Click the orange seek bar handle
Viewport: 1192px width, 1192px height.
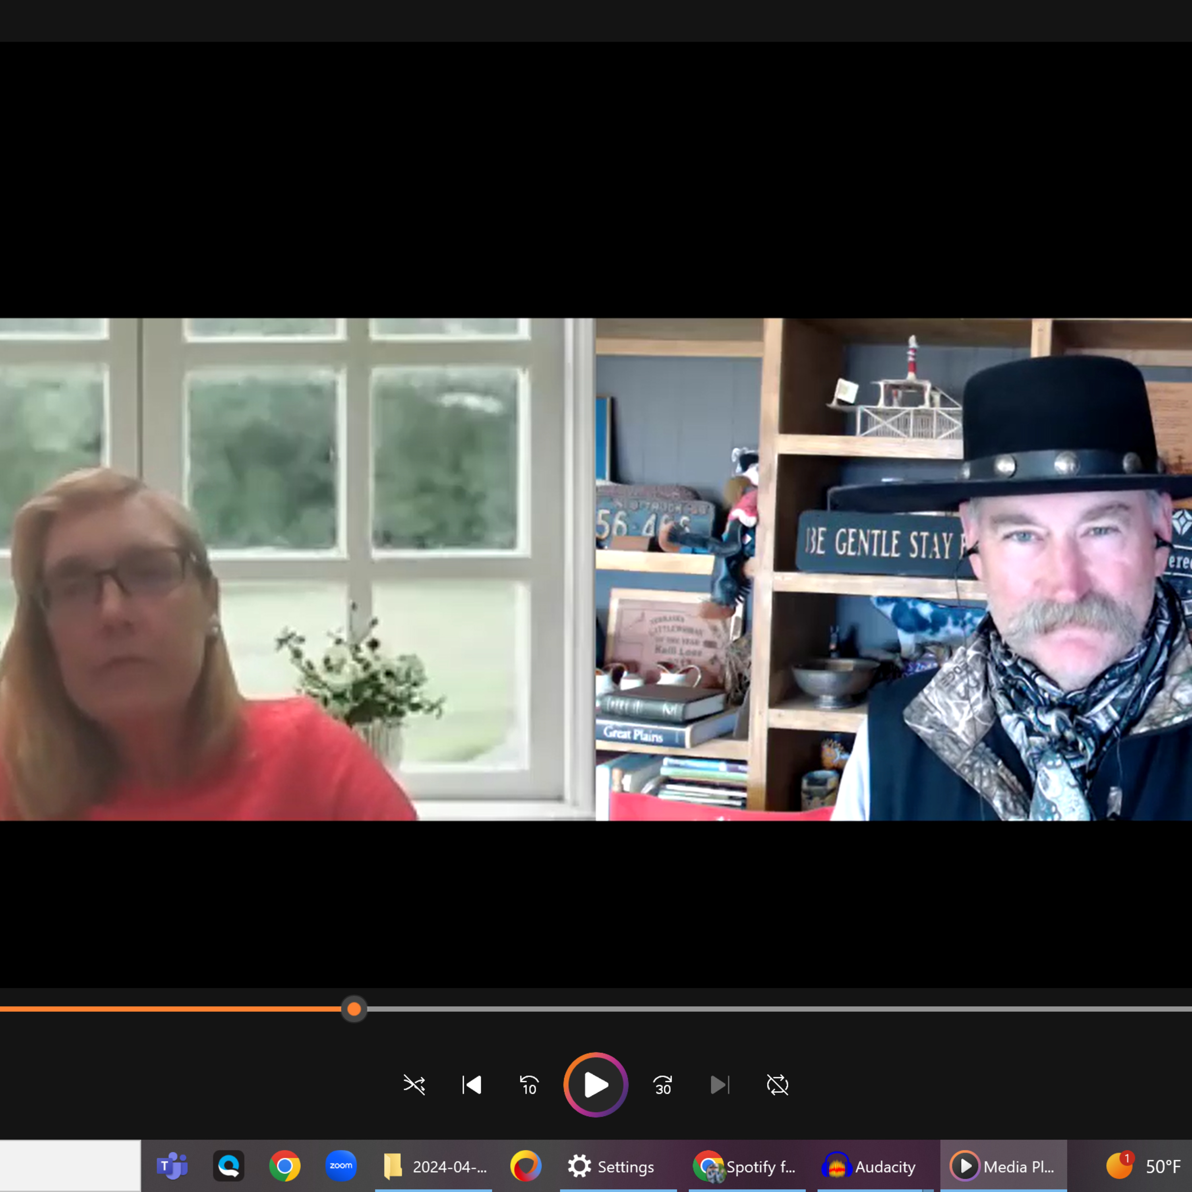pos(354,1009)
